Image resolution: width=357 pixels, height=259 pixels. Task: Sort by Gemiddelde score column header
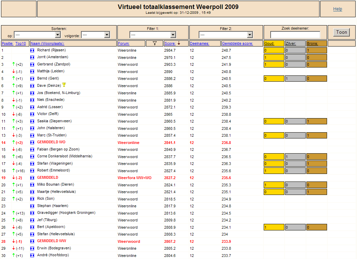pyautogui.click(x=238, y=43)
